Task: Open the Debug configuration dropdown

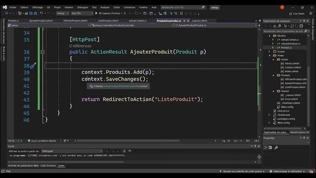Action: pyautogui.click(x=63, y=13)
